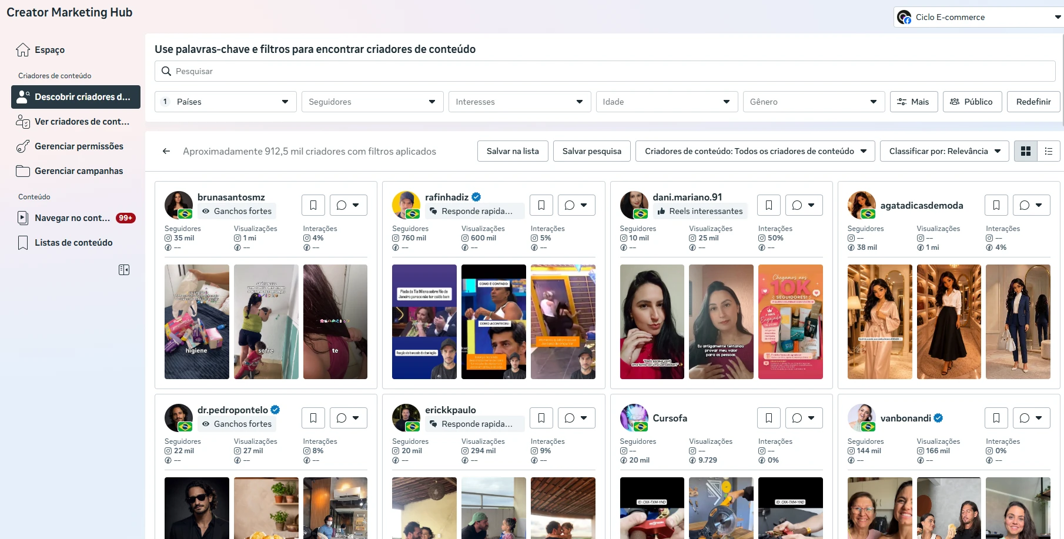Open Navegar no conteúdo section
The width and height of the screenshot is (1064, 539).
[x=76, y=218]
